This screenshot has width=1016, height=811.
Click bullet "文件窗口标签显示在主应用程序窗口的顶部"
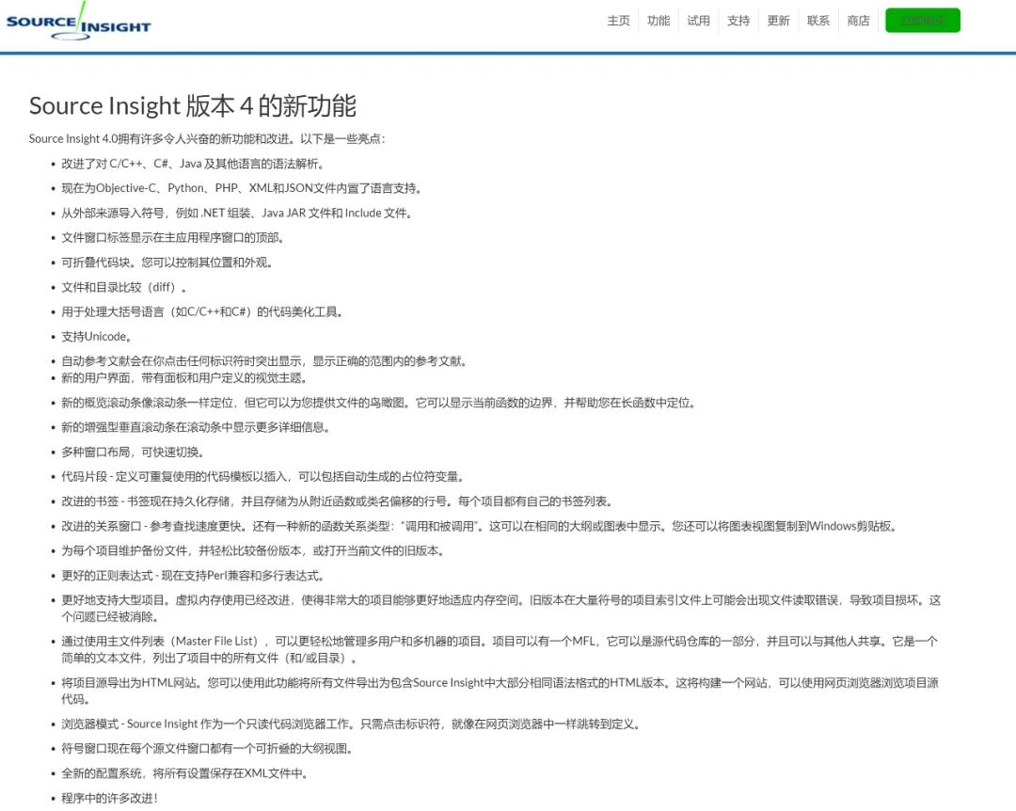pyautogui.click(x=172, y=237)
